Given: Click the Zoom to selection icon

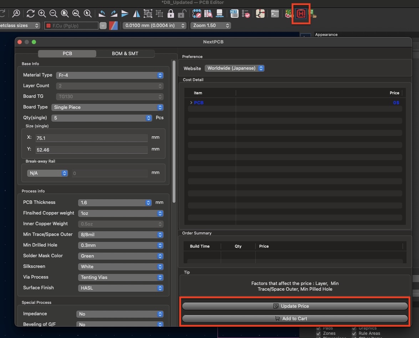Looking at the screenshot, I should (88, 13).
